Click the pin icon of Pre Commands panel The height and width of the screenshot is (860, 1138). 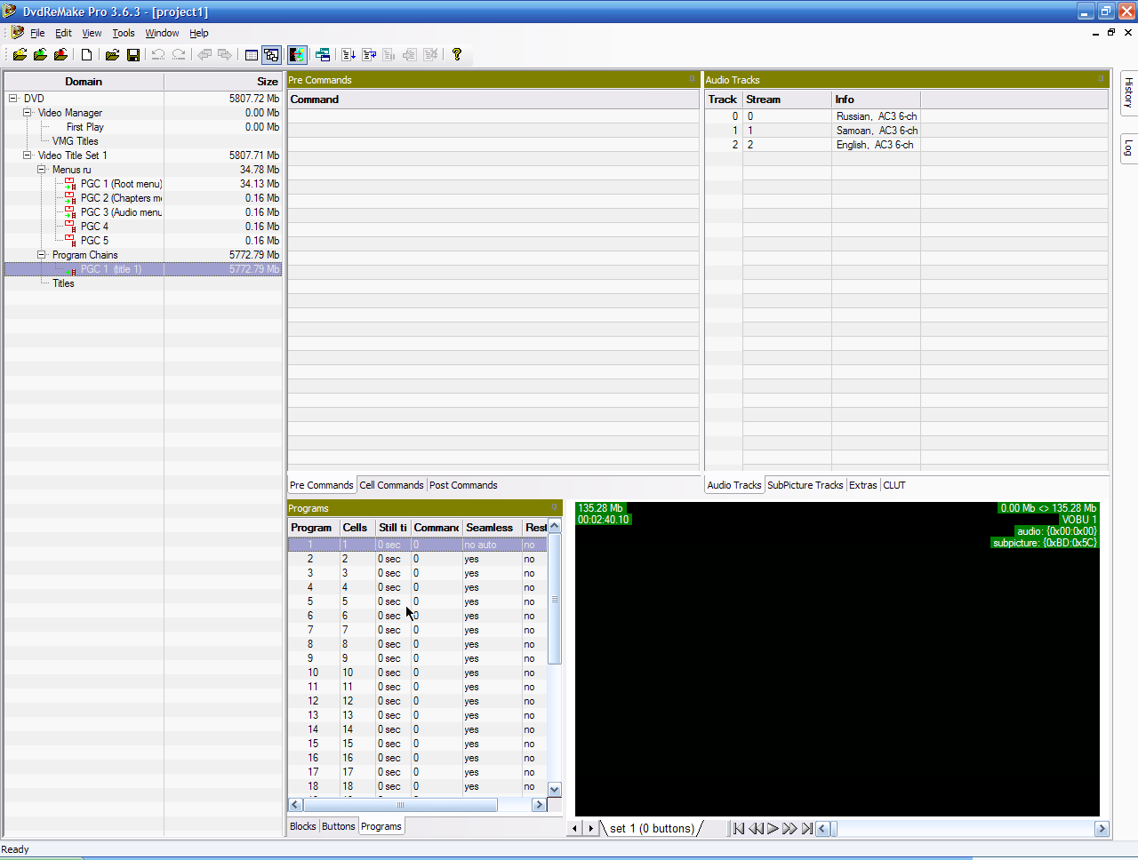692,80
